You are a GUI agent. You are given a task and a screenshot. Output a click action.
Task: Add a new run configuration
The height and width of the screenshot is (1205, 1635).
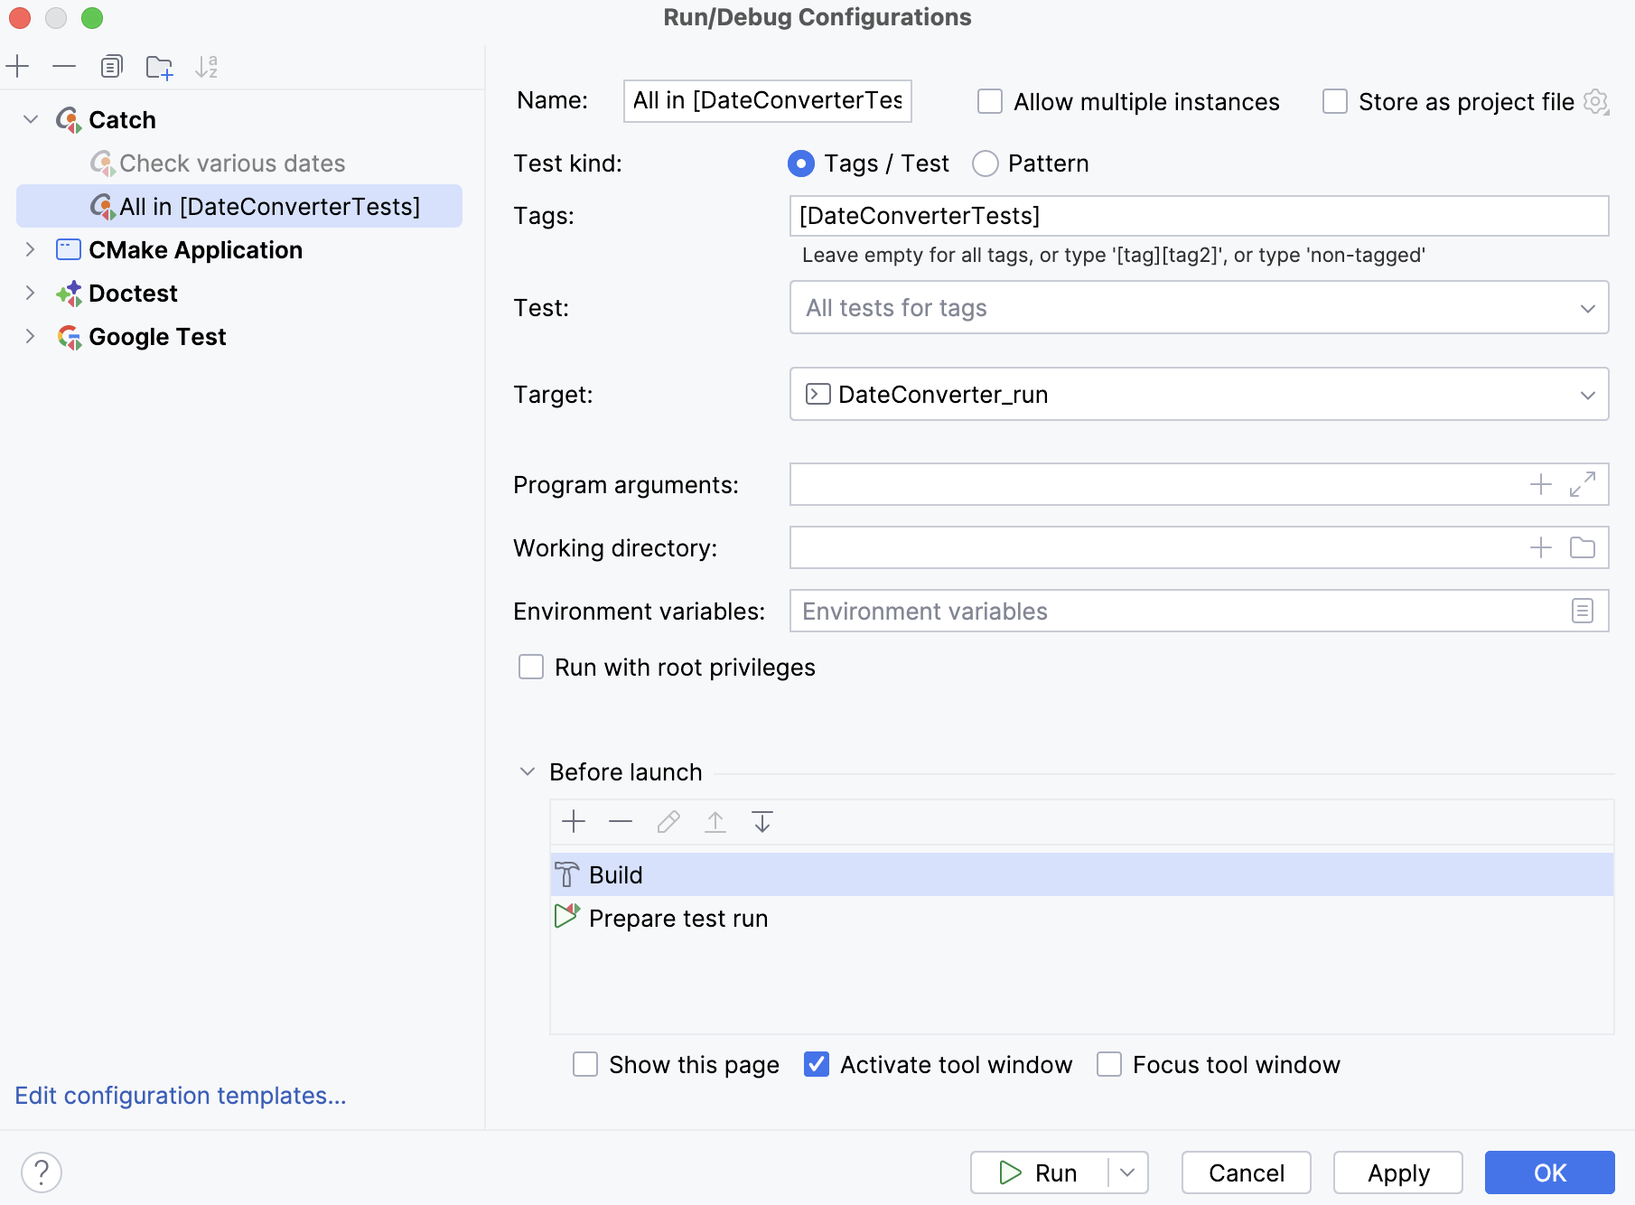[x=19, y=66]
